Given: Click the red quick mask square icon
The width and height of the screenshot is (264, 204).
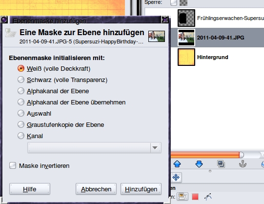Looking at the screenshot, I should click(195, 197).
